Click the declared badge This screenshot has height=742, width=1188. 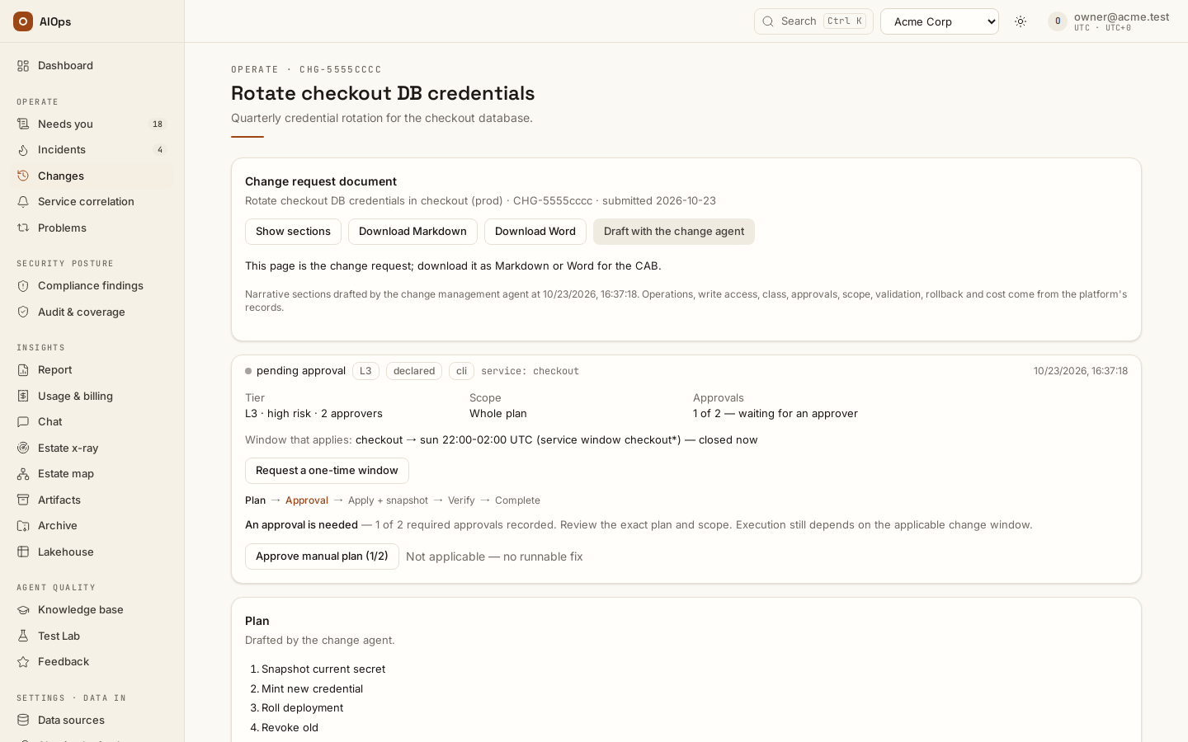(414, 371)
